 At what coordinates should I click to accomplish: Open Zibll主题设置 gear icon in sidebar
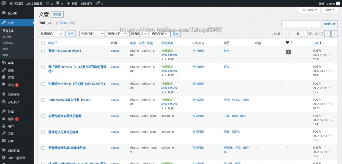pyautogui.click(x=4, y=158)
